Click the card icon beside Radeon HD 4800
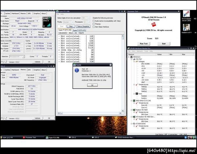Image resolution: width=197 pixels, height=154 pixels. click(134, 110)
